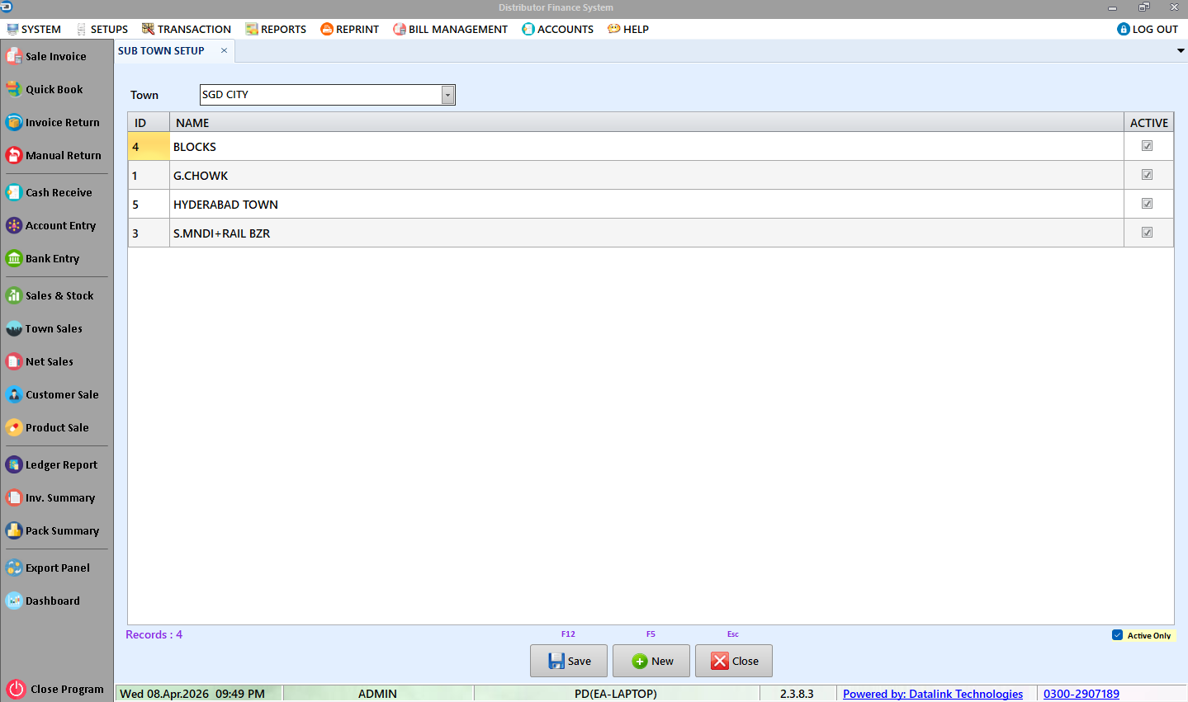Open Invoice Return in sidebar
Image resolution: width=1188 pixels, height=702 pixels.
[54, 122]
